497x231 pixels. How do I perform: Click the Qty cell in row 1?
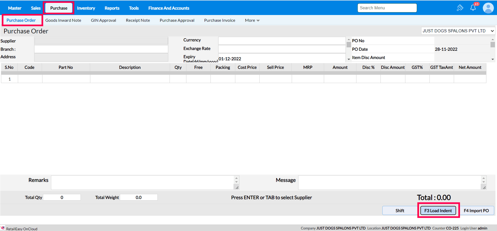pos(178,79)
